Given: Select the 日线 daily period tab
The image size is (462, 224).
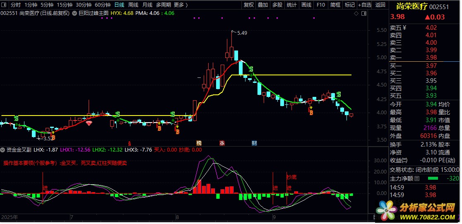Looking at the screenshot, I should coord(119,5).
